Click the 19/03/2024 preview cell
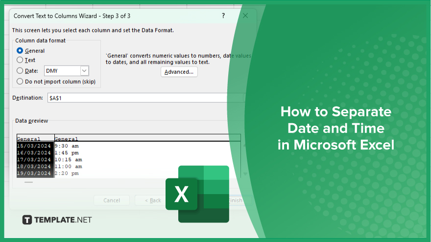Image resolution: width=431 pixels, height=242 pixels. [34, 174]
